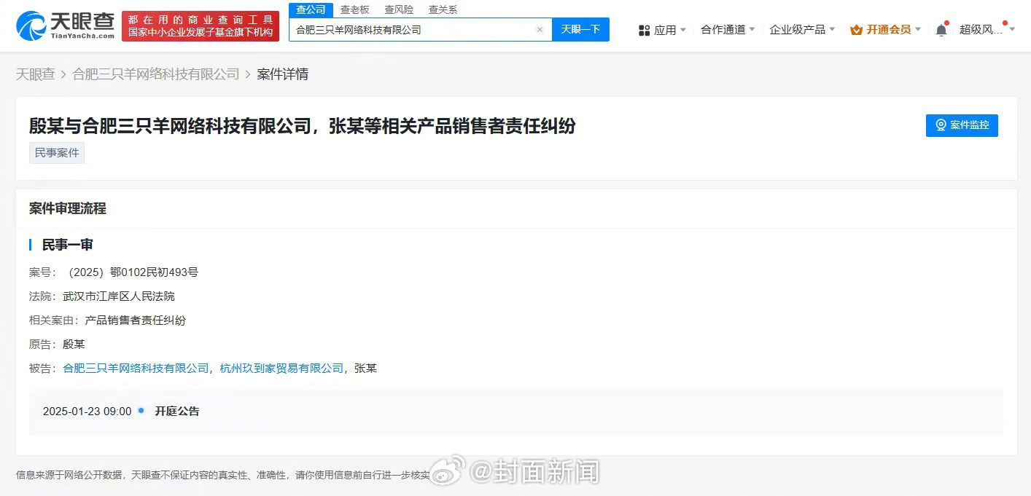Open the 天眼查 breadcrumb link
The image size is (1031, 496).
tap(36, 74)
